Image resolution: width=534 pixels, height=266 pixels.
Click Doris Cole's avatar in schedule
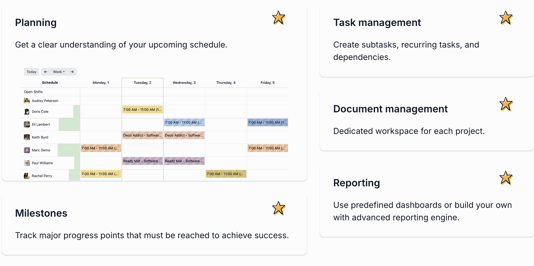(x=27, y=112)
